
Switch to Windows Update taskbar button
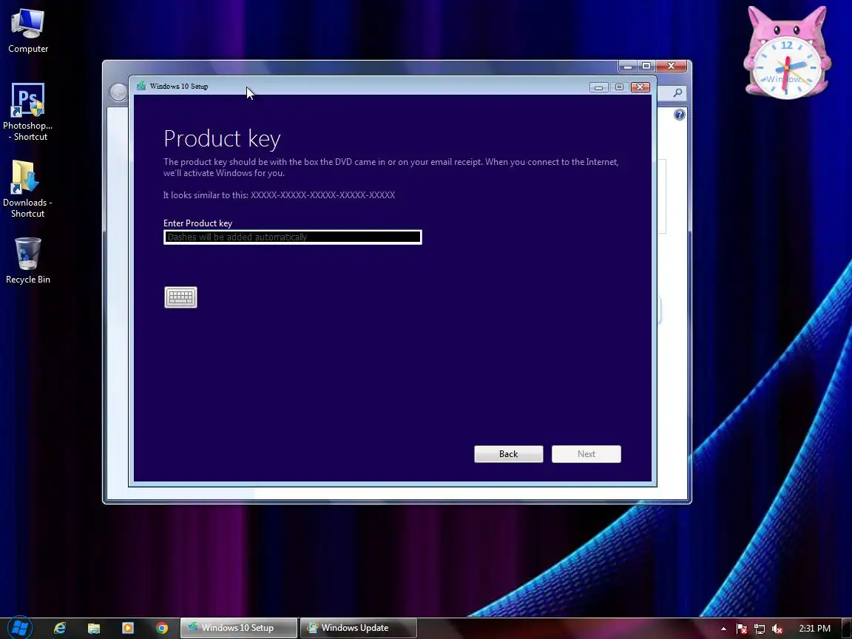[x=359, y=628]
